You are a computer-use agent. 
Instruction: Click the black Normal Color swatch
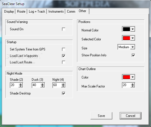pyautogui.click(x=126, y=29)
